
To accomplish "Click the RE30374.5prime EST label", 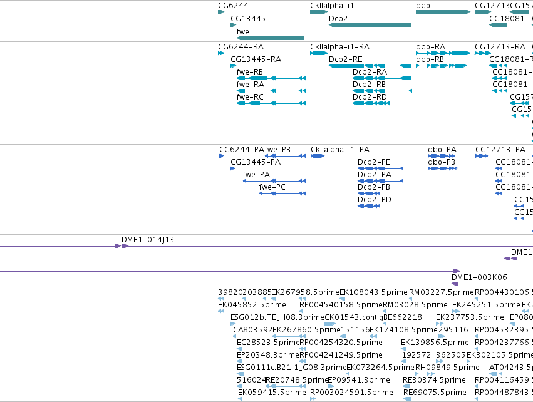I will pyautogui.click(x=435, y=381).
